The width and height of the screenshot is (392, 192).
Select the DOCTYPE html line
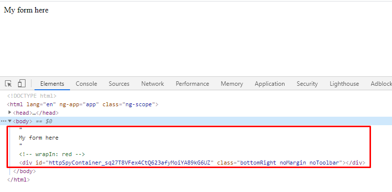tap(32, 96)
